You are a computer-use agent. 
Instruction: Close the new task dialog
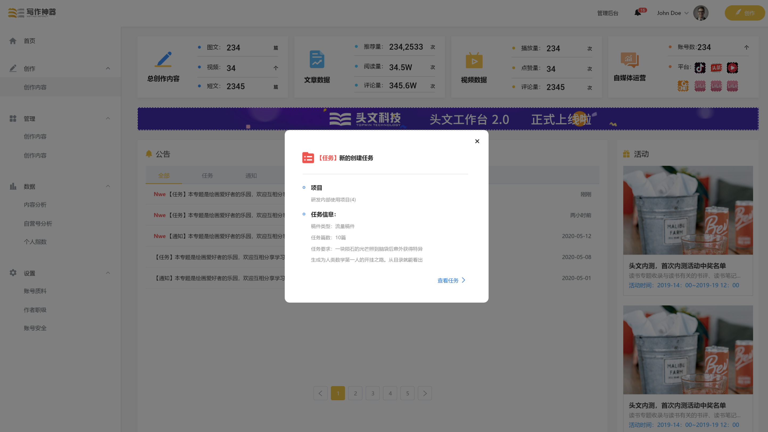tap(477, 141)
